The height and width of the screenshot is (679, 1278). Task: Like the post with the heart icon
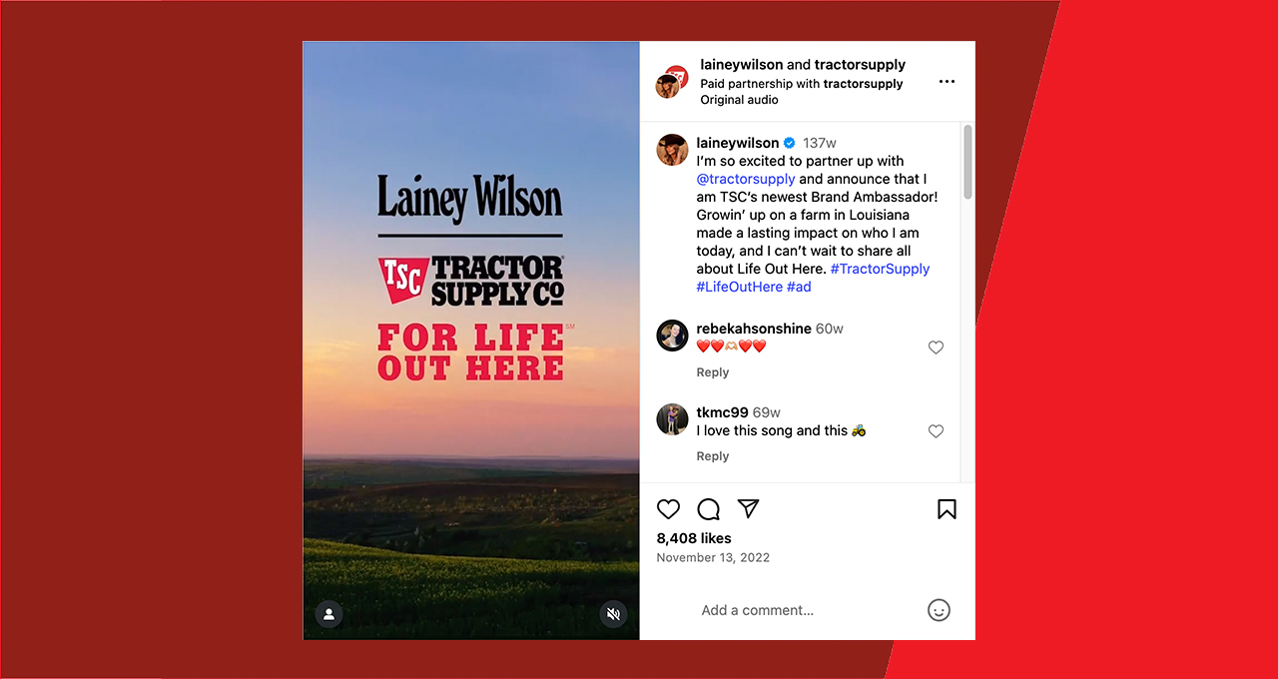[668, 509]
